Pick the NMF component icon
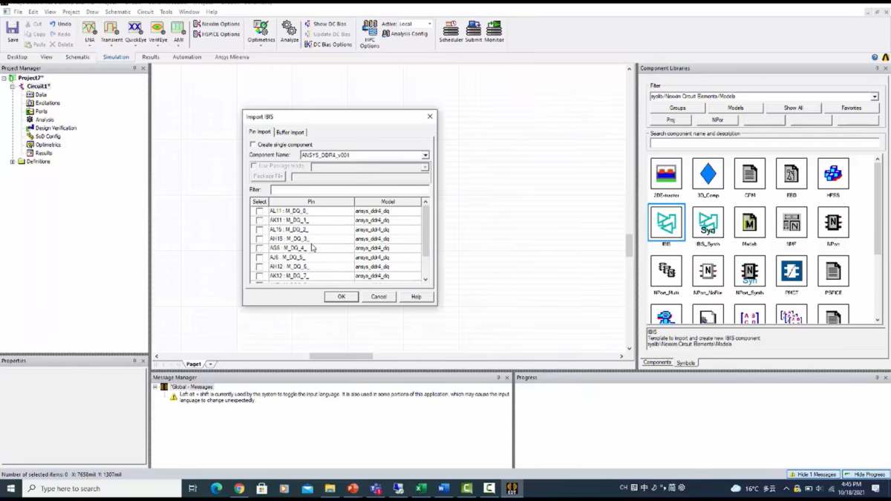Viewport: 891px width, 501px height. [792, 222]
